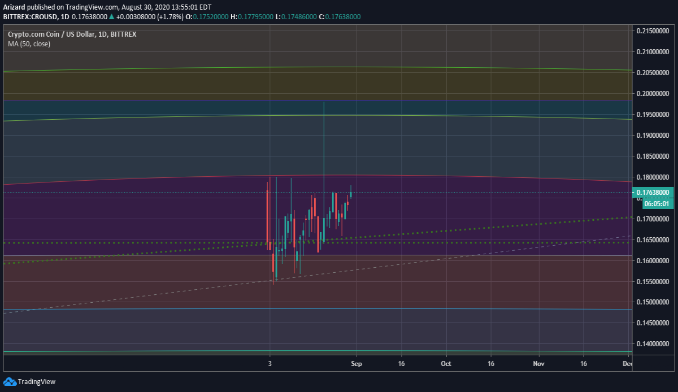The width and height of the screenshot is (678, 392).
Task: Click the bar countdown 06:05:01 label
Action: 657,203
